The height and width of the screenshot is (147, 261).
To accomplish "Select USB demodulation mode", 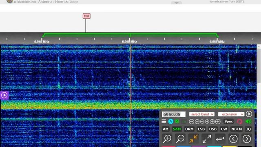I will click(213, 129).
